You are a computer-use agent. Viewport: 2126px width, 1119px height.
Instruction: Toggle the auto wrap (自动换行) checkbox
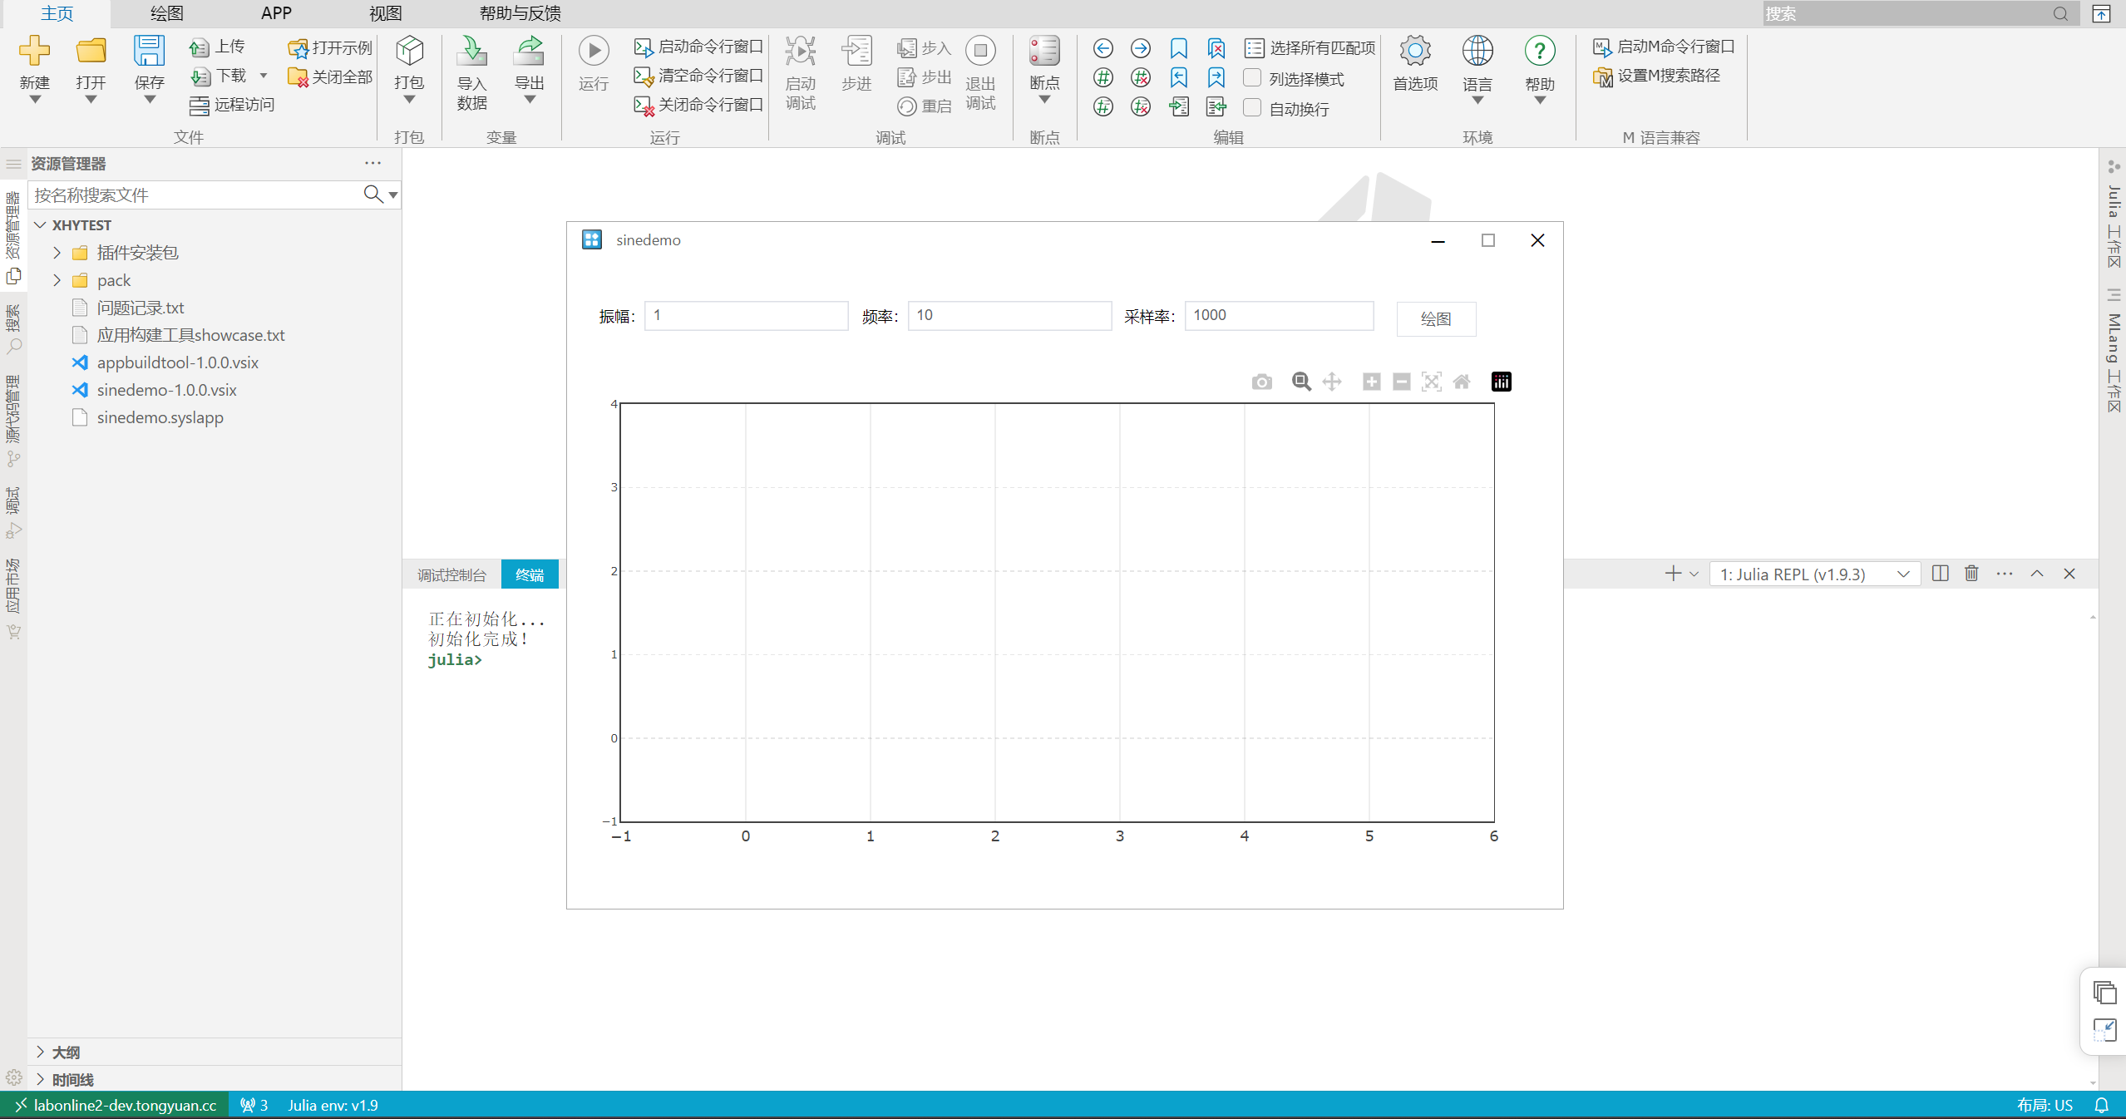point(1252,108)
